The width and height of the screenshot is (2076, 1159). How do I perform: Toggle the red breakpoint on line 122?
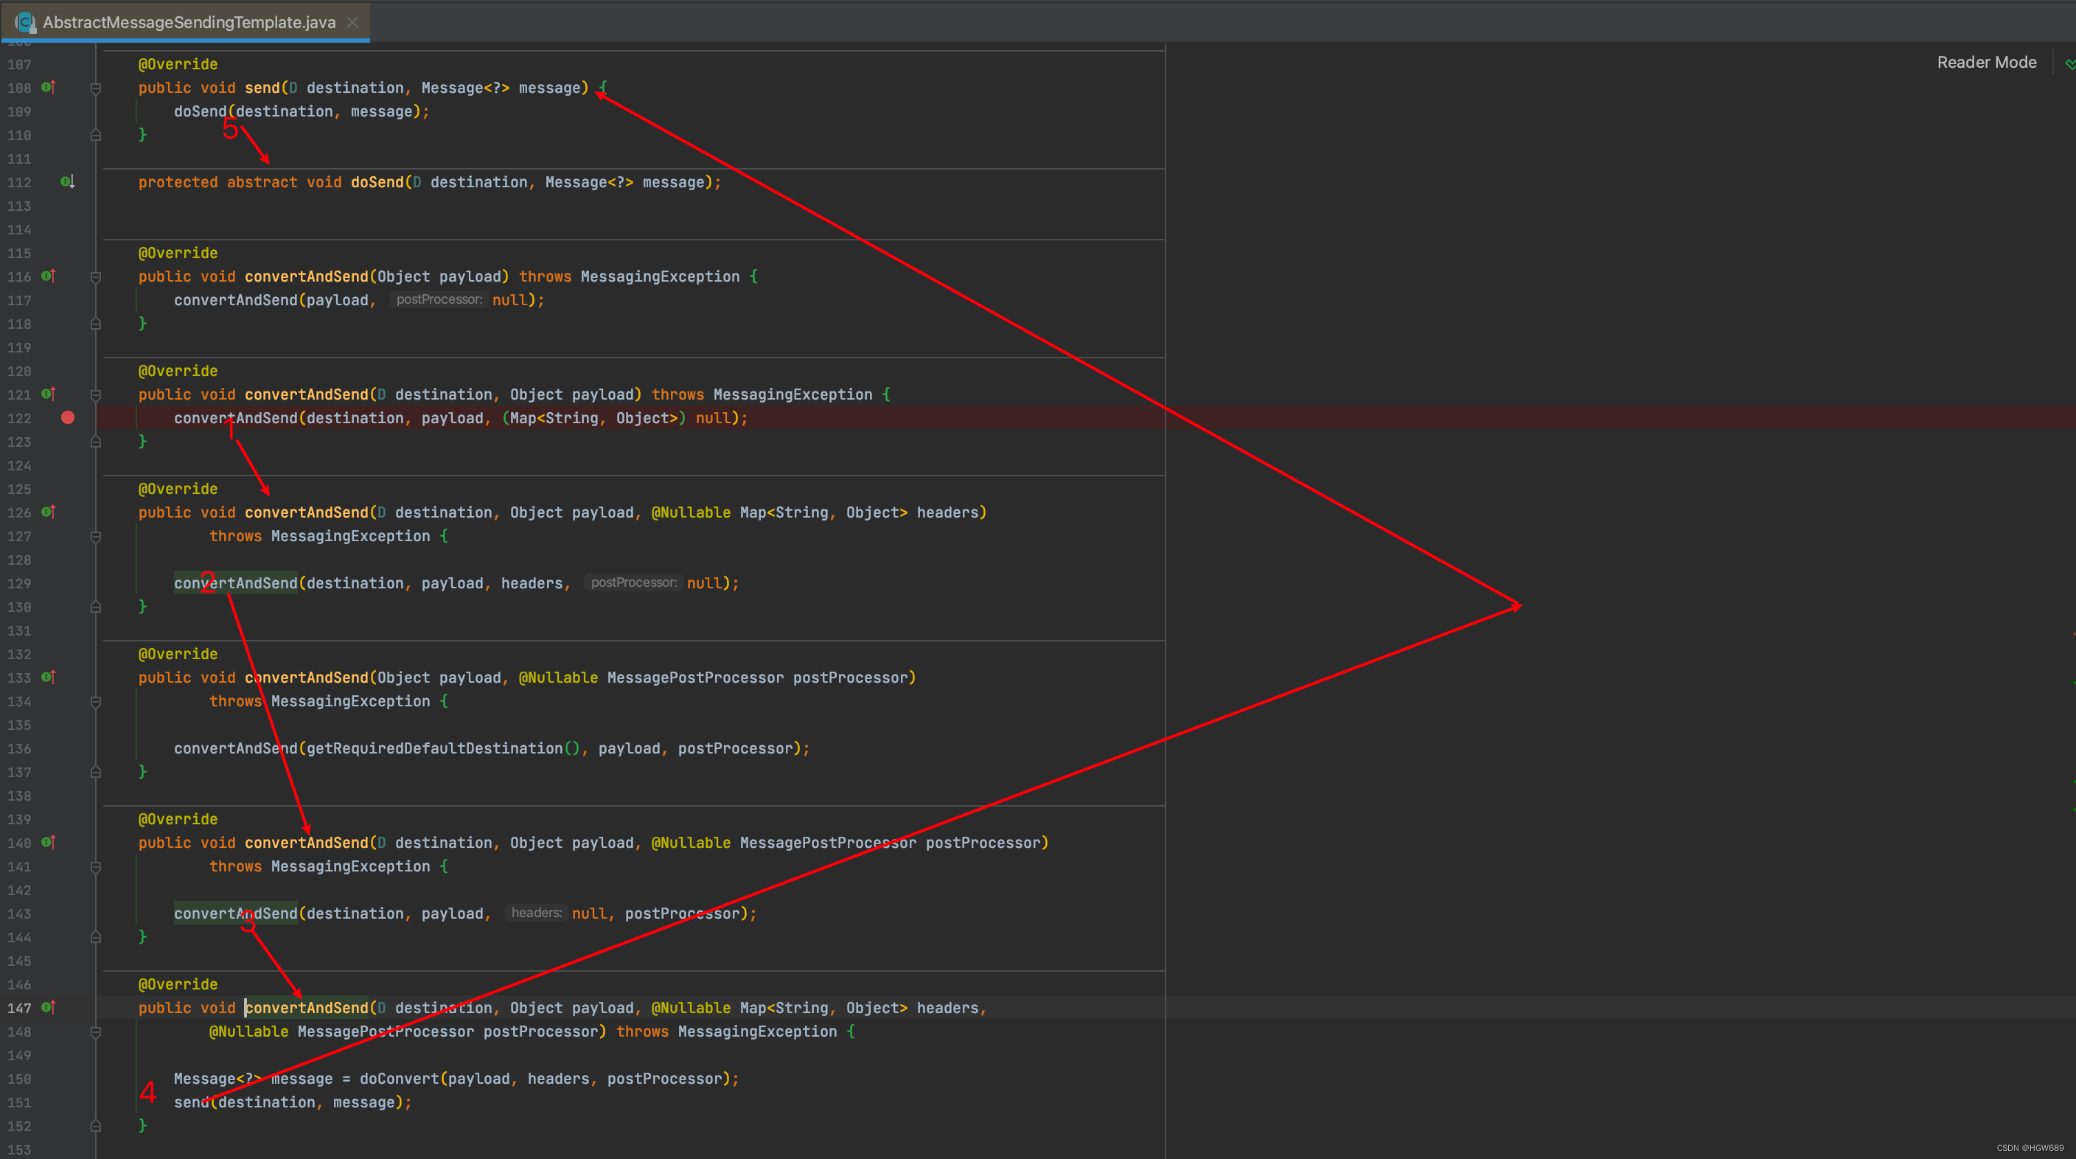pos(68,417)
